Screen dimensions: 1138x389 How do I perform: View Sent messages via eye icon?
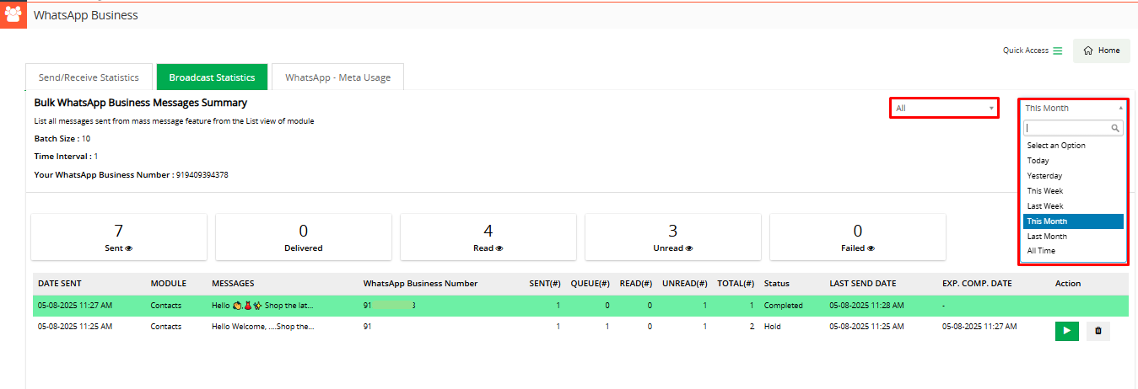tap(130, 248)
